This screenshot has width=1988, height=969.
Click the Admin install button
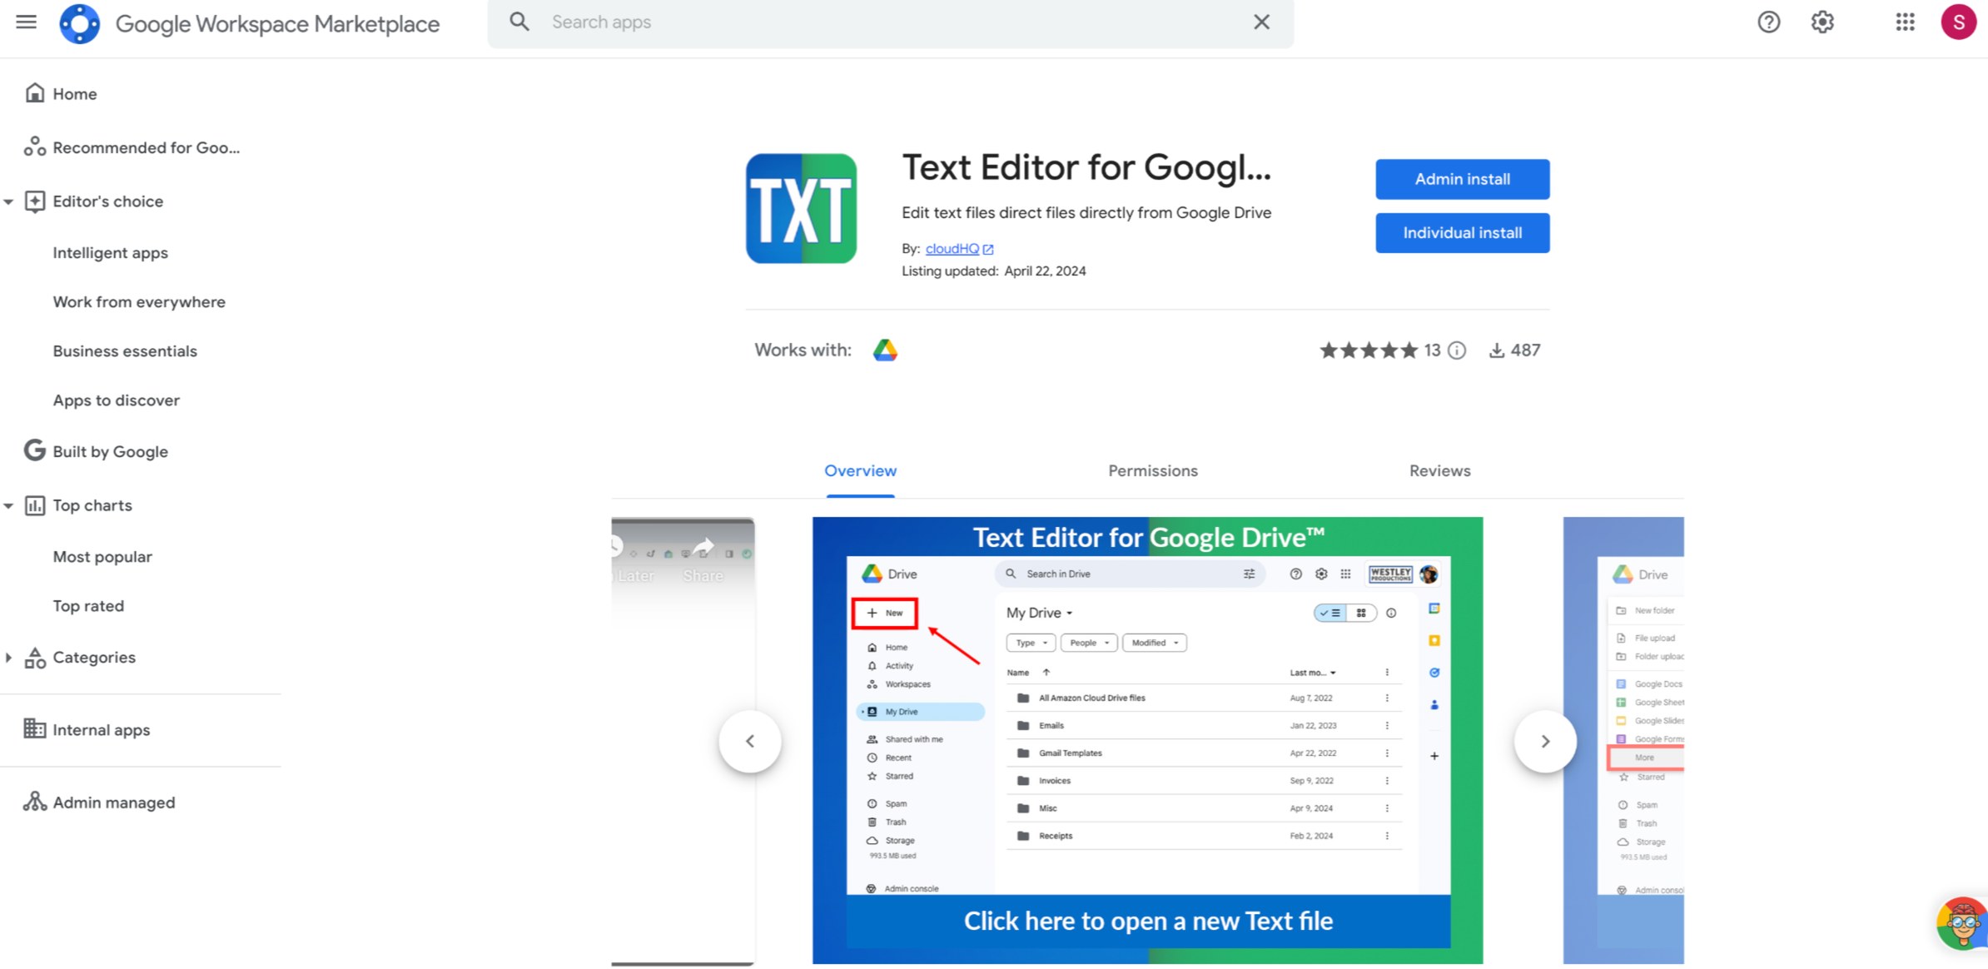[1462, 179]
